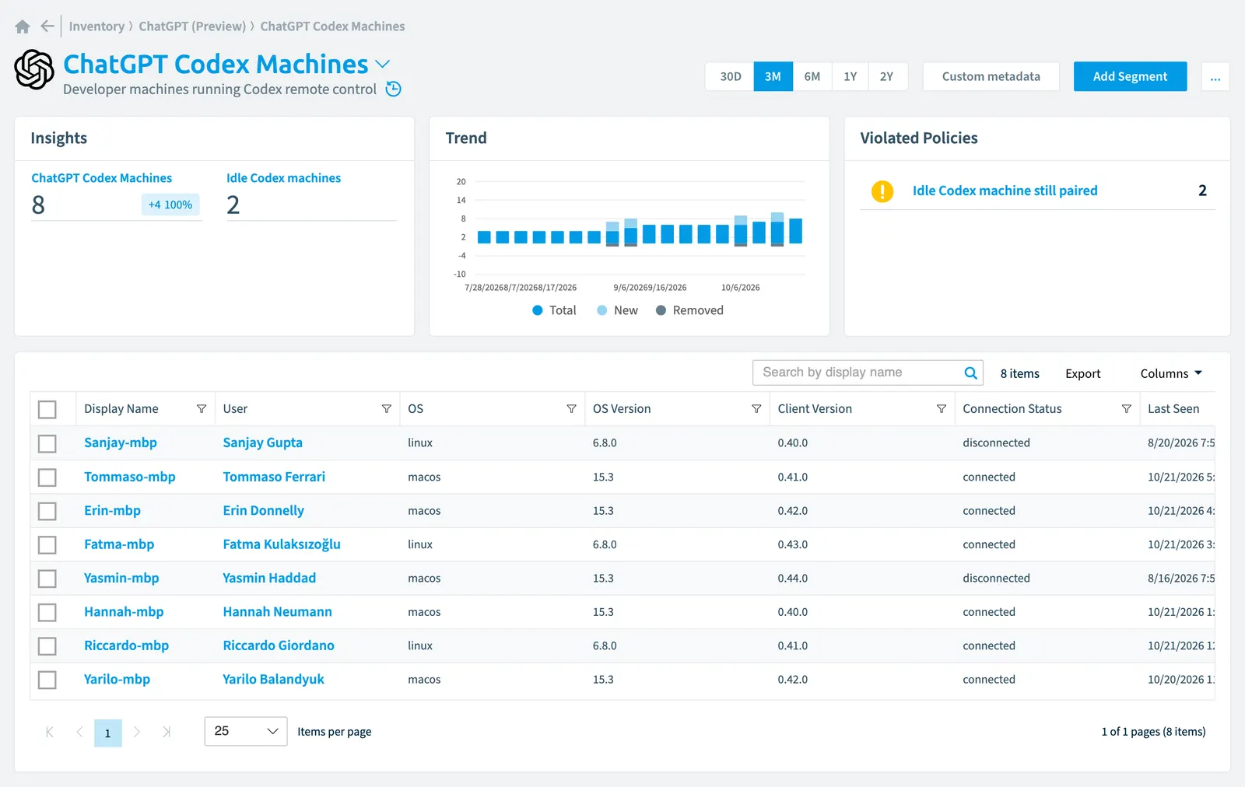Viewport: 1245px width, 787px height.
Task: Click the last bar in Trend chart
Action: (x=795, y=231)
